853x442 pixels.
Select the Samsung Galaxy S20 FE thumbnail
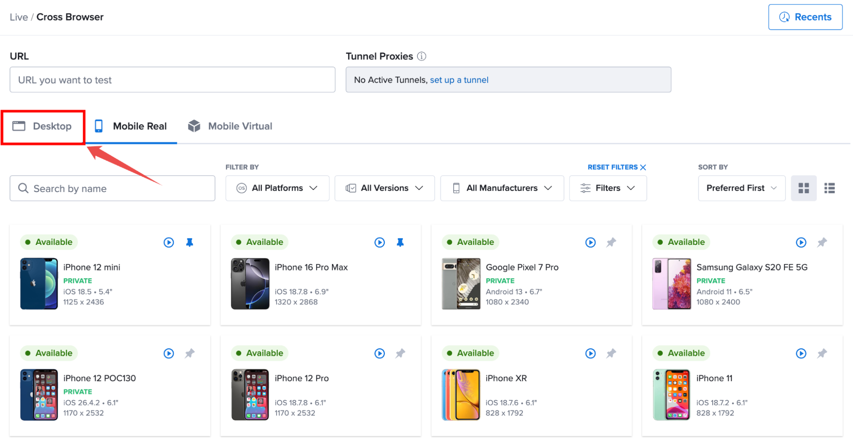click(672, 284)
